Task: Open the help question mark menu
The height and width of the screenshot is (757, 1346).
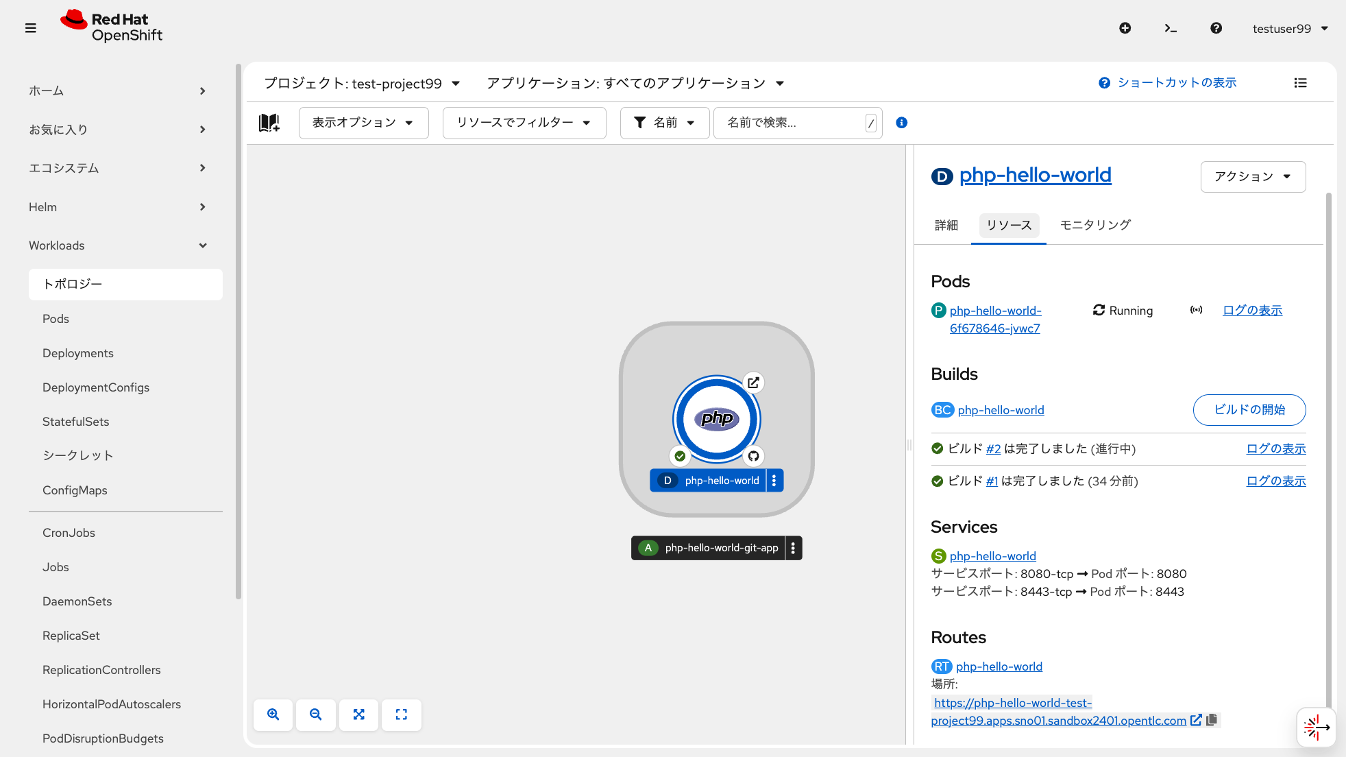Action: 1216,28
